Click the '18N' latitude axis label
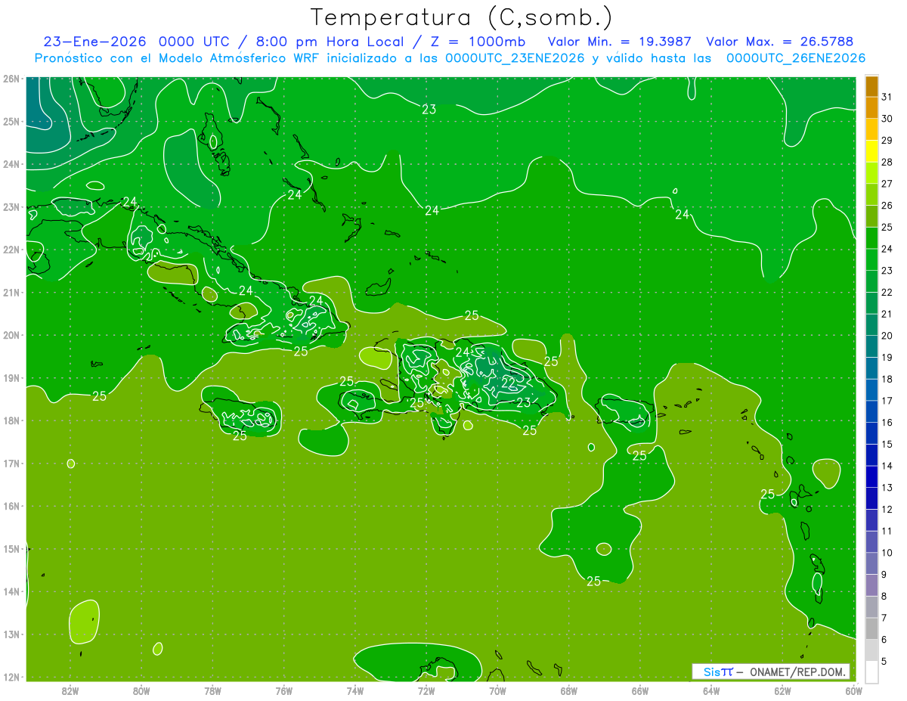This screenshot has width=907, height=701. (x=11, y=420)
